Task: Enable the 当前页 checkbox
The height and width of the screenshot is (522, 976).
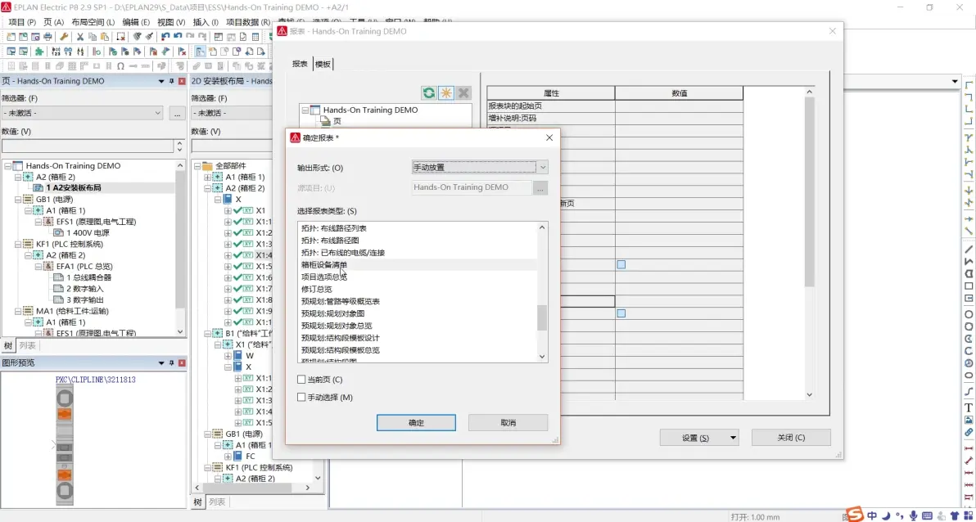Action: [x=301, y=380]
